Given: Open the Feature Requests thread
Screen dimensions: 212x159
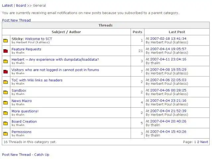Looking at the screenshot, I should pos(26,49).
